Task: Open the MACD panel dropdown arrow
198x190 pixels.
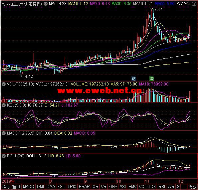Action: pos(4,133)
